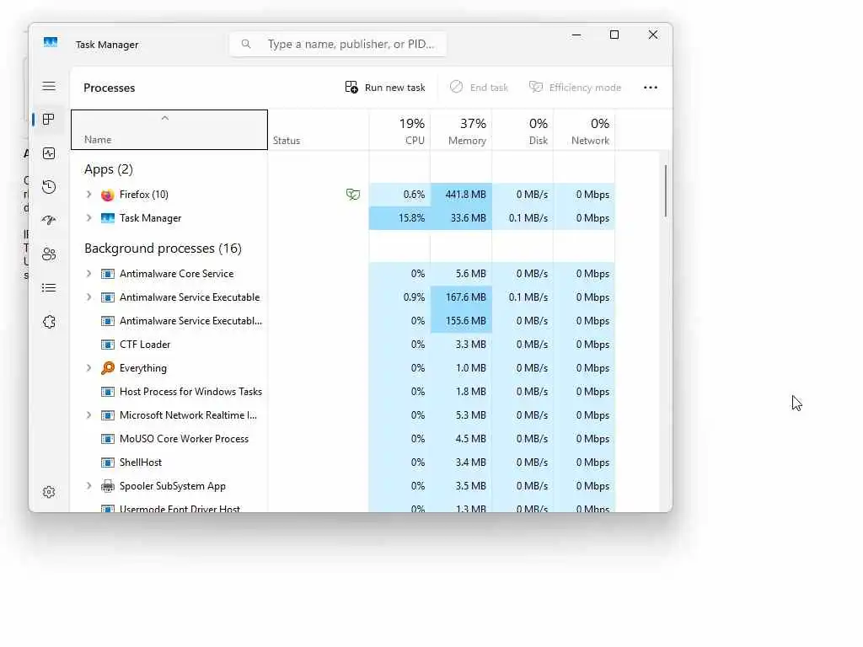The height and width of the screenshot is (647, 863).
Task: Expand Microsoft Network Realtime process
Action: (x=88, y=414)
